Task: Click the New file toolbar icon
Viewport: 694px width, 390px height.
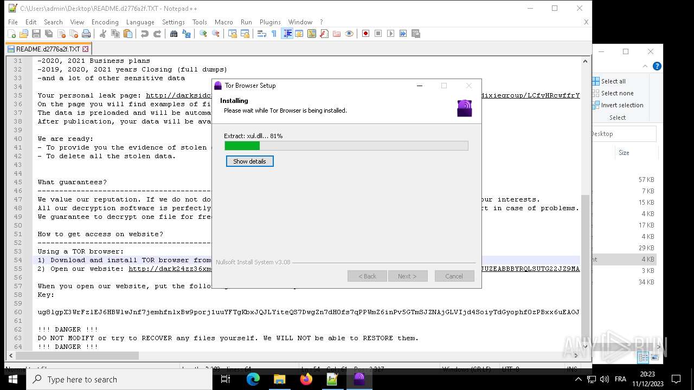Action: (x=11, y=34)
